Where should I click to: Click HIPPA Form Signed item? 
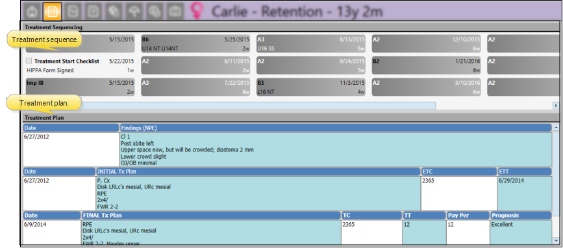coord(50,71)
